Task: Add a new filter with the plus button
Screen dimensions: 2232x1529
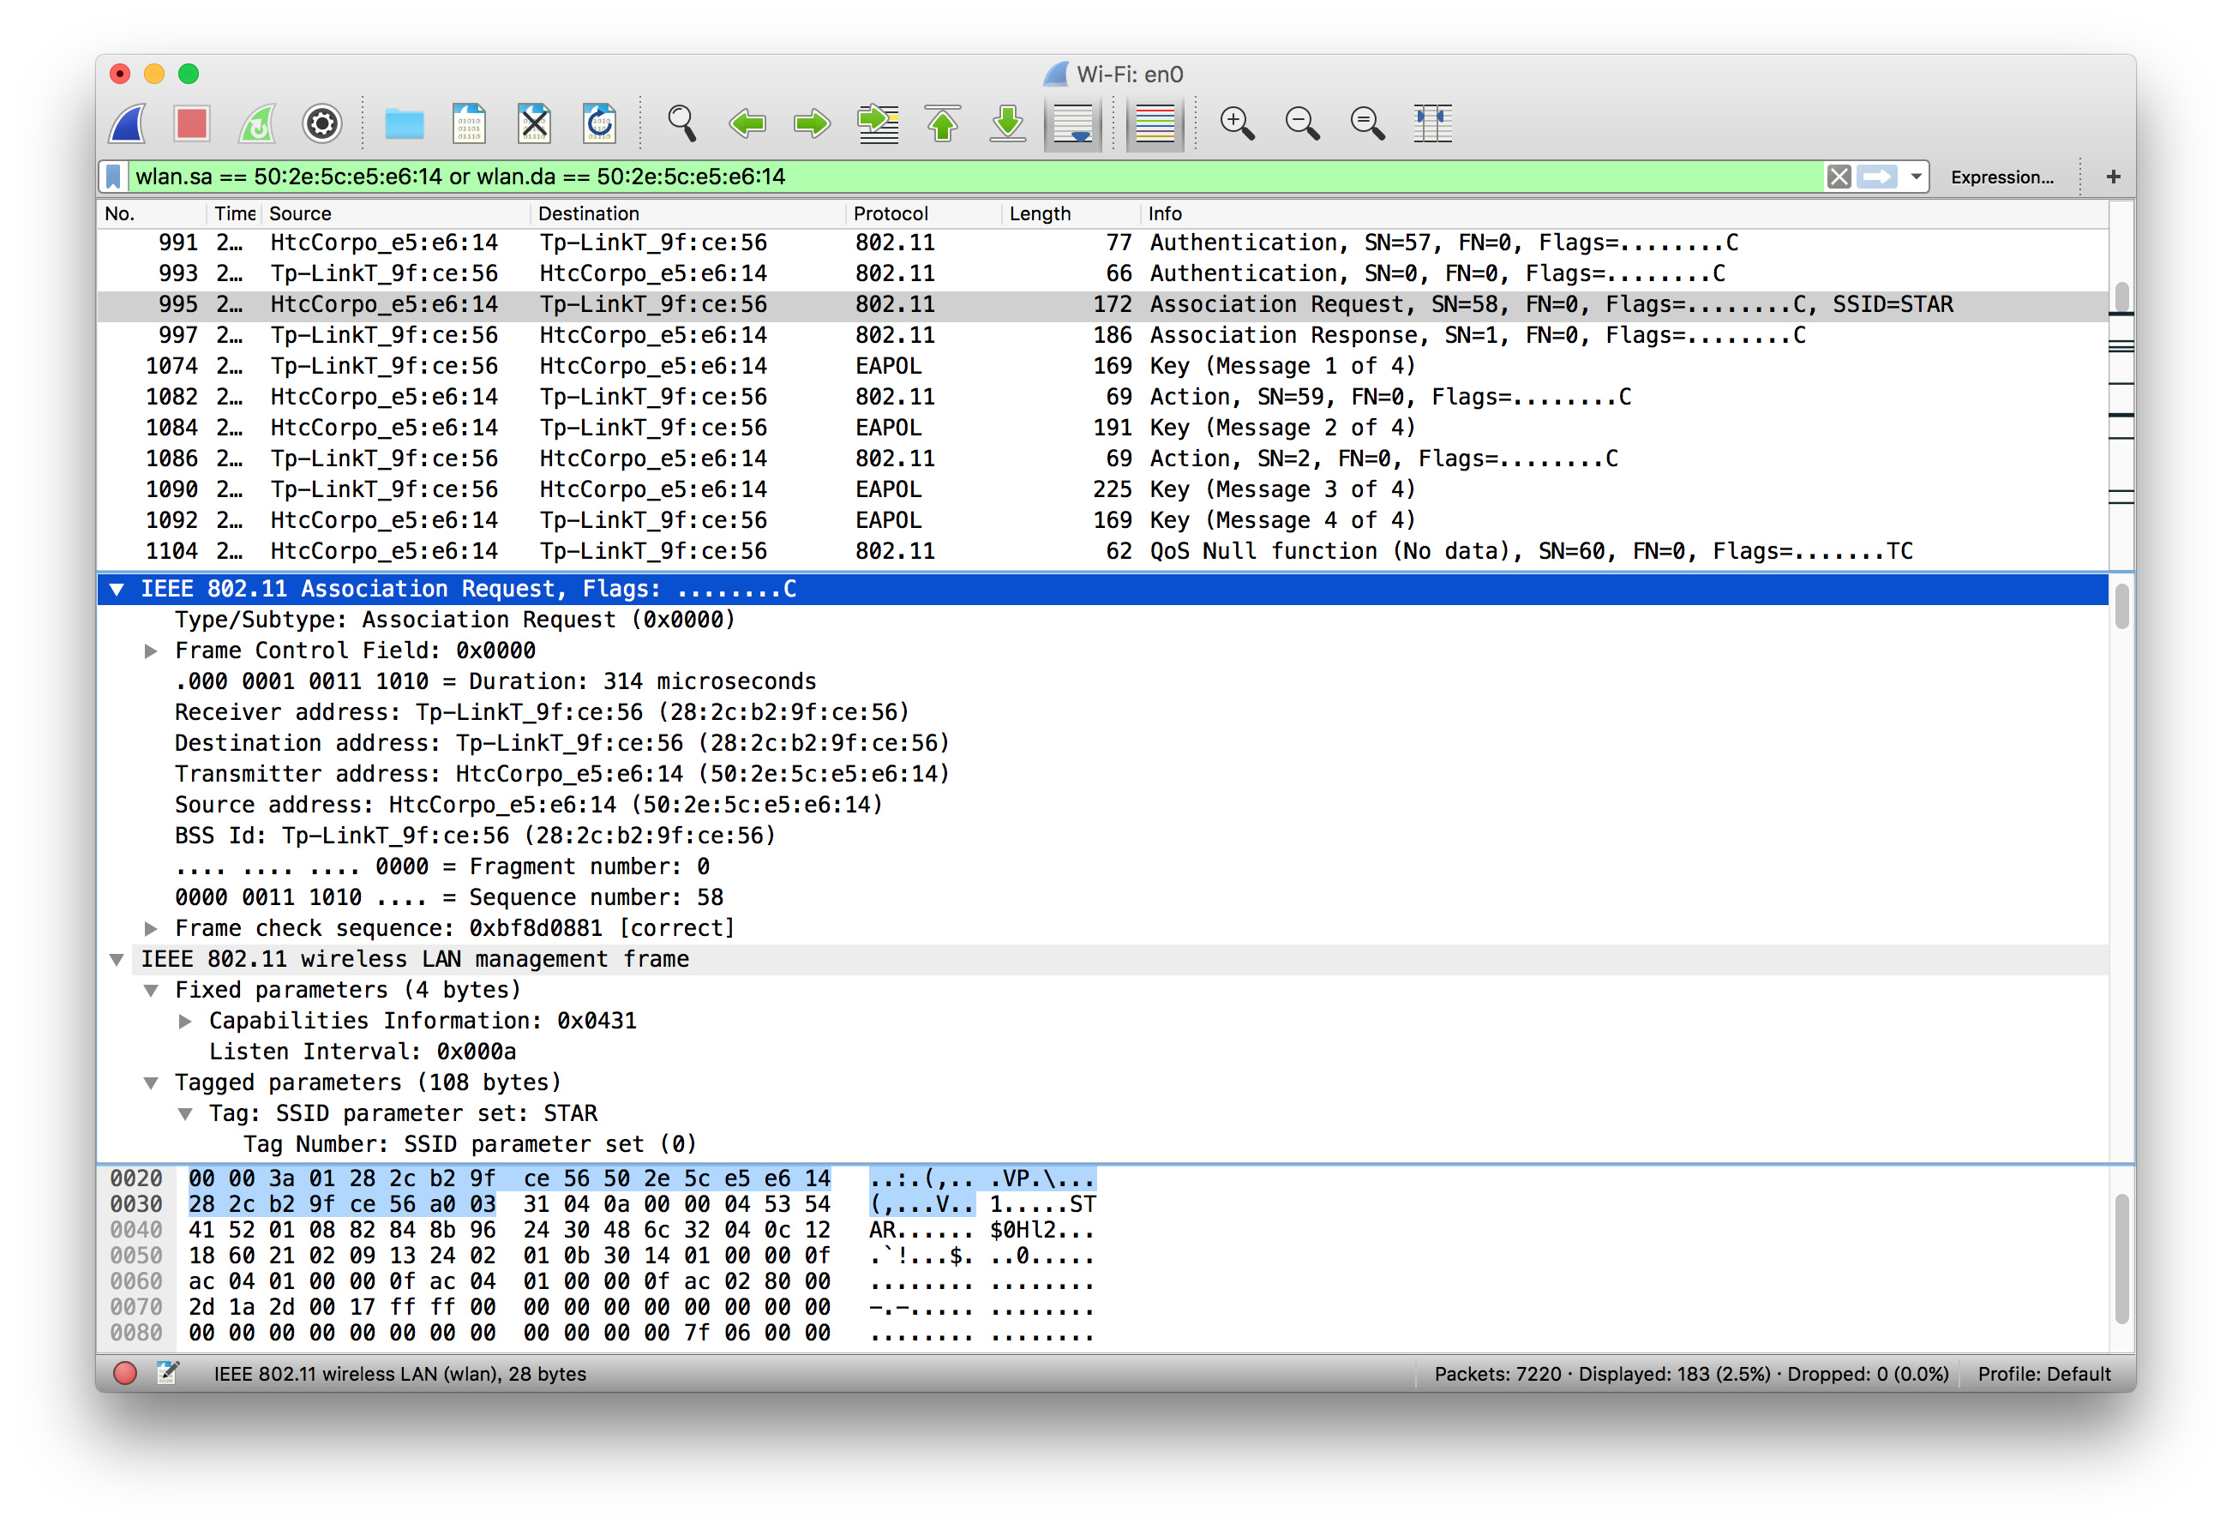Action: pyautogui.click(x=2113, y=176)
